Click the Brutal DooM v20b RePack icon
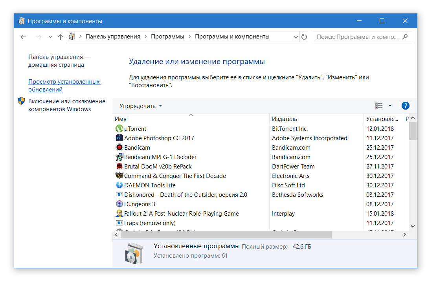 pos(119,166)
